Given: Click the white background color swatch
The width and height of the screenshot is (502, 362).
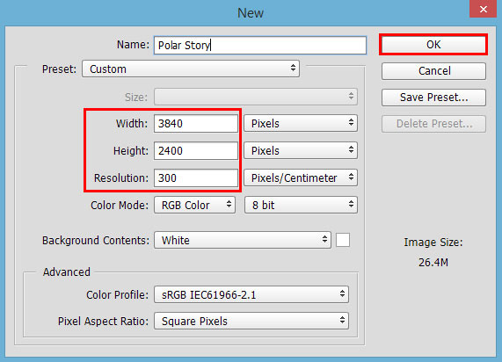Looking at the screenshot, I should [x=343, y=240].
